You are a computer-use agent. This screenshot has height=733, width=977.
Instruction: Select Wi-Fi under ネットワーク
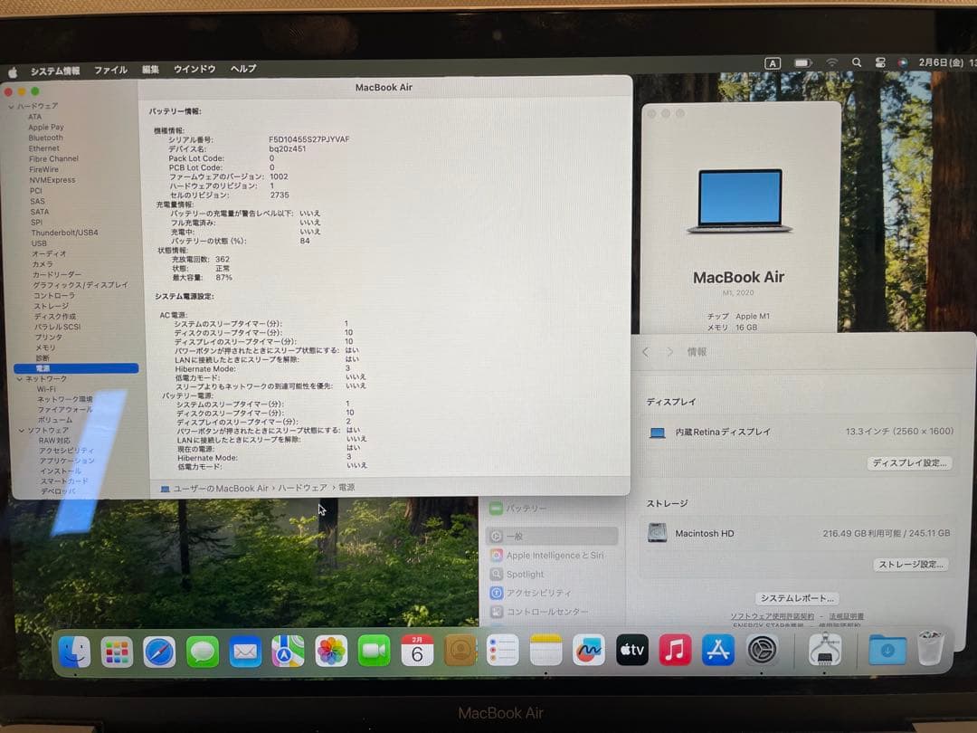pos(45,389)
